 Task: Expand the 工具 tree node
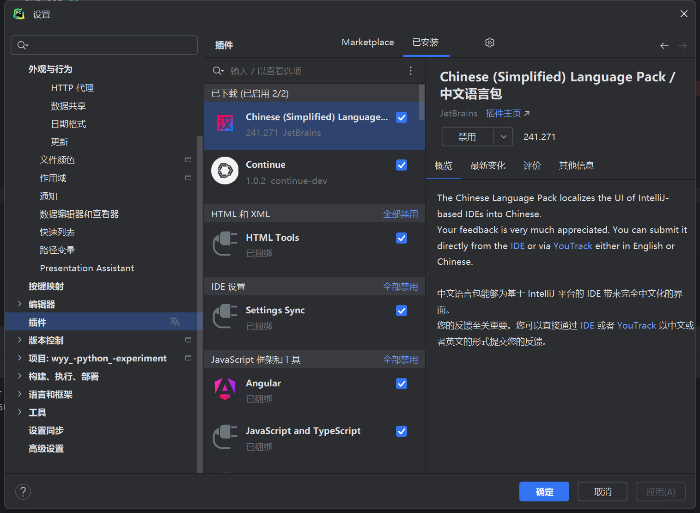pos(19,412)
